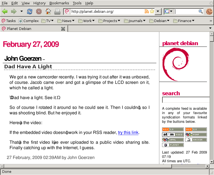This screenshot has height=175, width=214.
Task: Expand the Projects bookmarks folder
Action: [109, 21]
